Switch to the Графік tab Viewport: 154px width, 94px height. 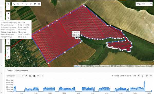click(x=10, y=70)
